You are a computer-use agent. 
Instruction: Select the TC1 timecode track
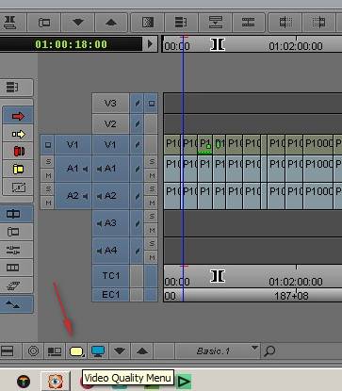tap(110, 276)
